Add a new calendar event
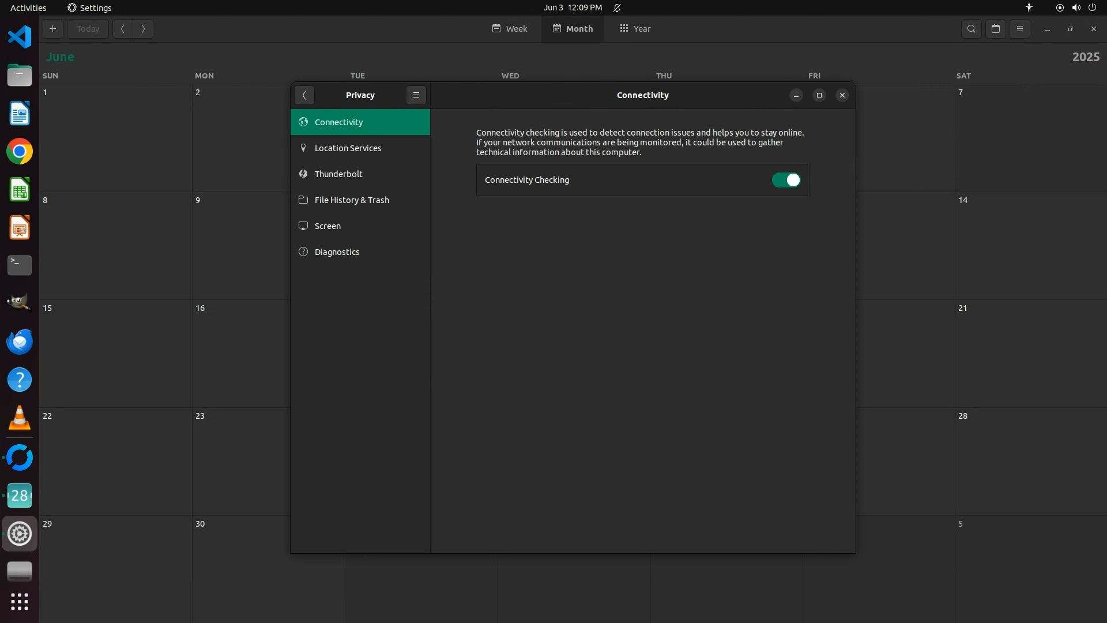The image size is (1107, 623). [52, 29]
